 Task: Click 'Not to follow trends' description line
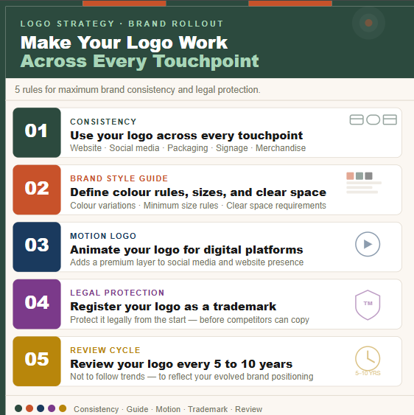click(x=192, y=377)
